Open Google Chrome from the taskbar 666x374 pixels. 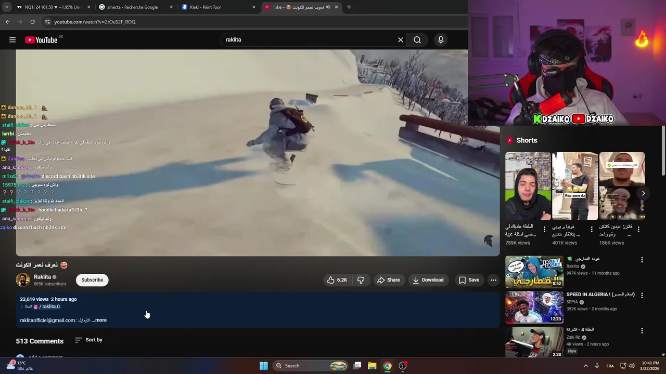click(387, 366)
